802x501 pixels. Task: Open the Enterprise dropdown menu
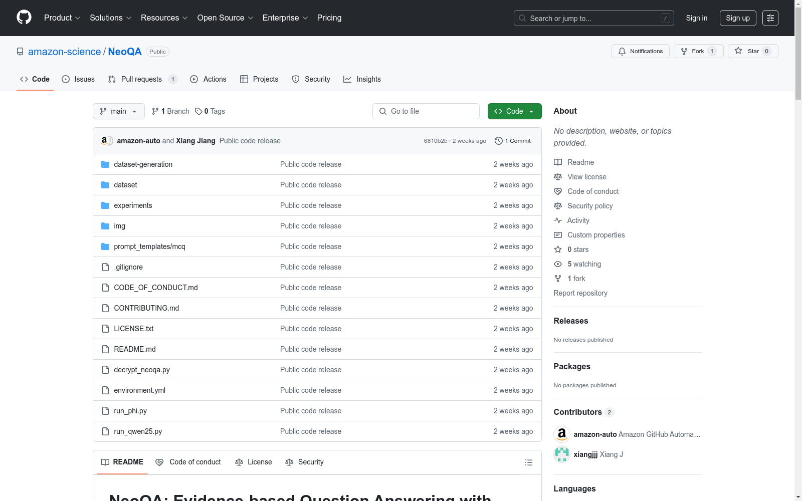click(285, 18)
